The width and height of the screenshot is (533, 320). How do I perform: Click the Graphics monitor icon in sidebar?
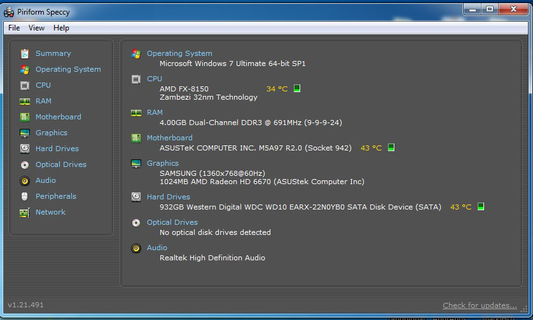(x=25, y=133)
